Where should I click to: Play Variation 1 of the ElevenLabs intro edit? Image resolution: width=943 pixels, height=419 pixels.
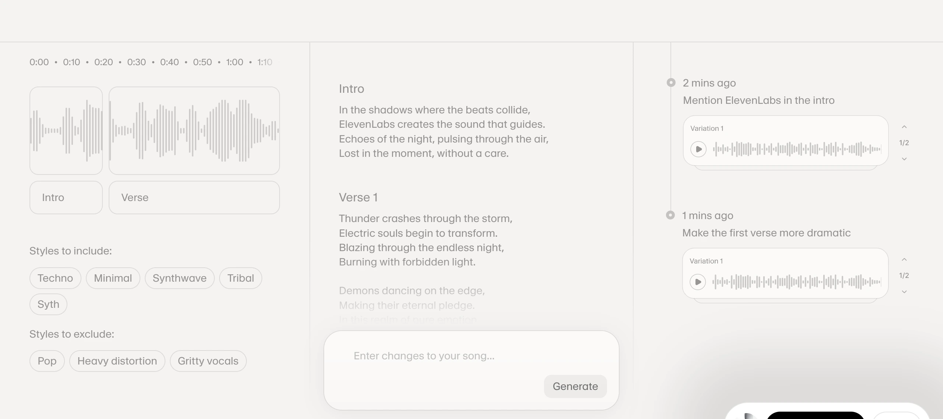[698, 149]
